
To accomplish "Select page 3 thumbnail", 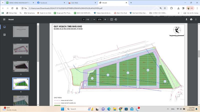I will tap(21, 66).
